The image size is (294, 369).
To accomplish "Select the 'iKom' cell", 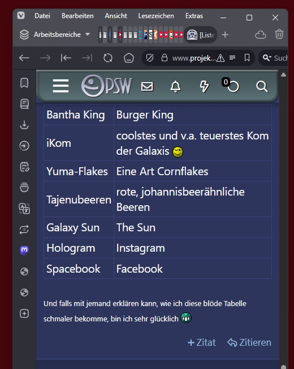I will pyautogui.click(x=79, y=143).
